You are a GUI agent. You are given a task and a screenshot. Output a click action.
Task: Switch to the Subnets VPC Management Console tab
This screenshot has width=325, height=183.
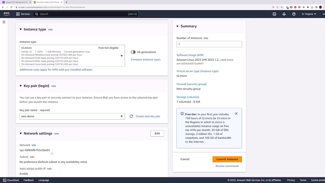16,2
